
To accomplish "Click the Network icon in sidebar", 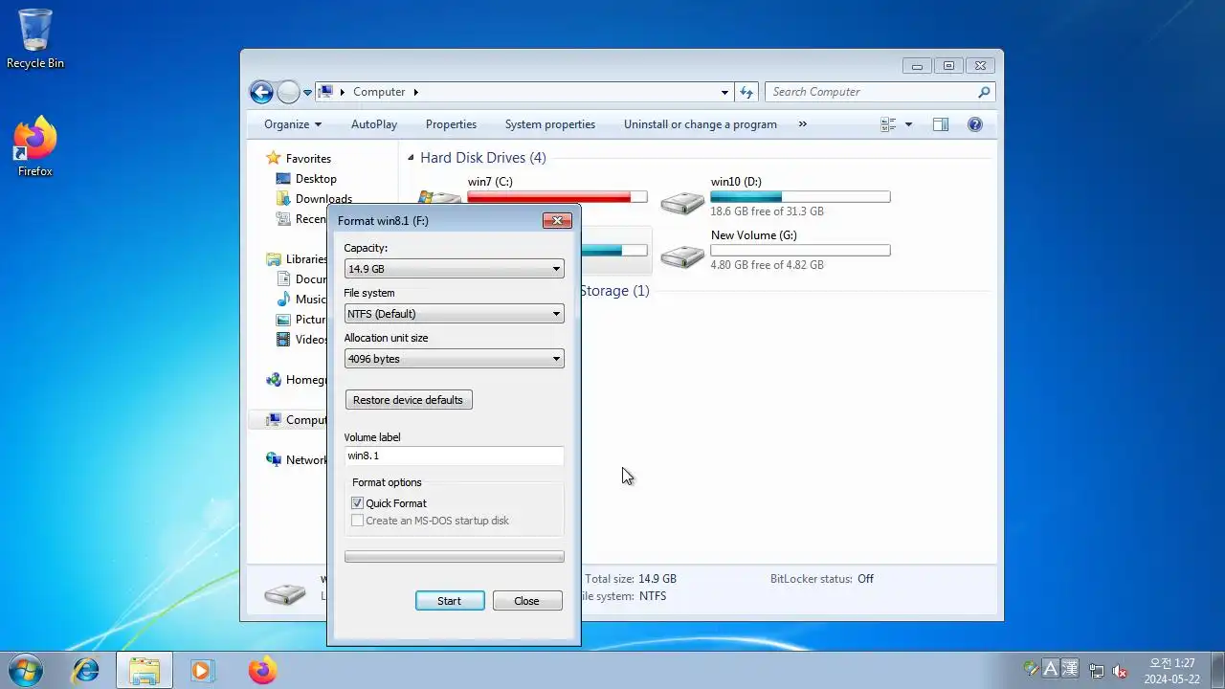I will tap(274, 459).
